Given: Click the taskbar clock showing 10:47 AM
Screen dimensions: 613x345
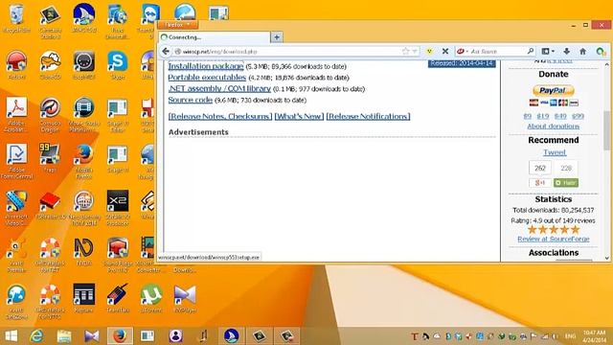Looking at the screenshot, I should click(x=594, y=336).
